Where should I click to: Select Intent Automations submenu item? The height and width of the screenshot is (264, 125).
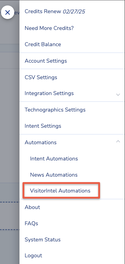pyautogui.click(x=54, y=159)
